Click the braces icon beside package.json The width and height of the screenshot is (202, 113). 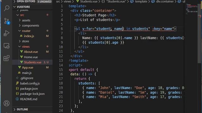coord(17,89)
